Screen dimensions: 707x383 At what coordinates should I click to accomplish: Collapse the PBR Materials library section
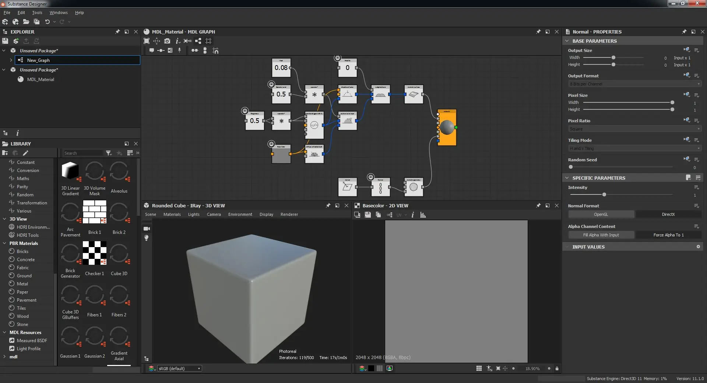(x=4, y=243)
